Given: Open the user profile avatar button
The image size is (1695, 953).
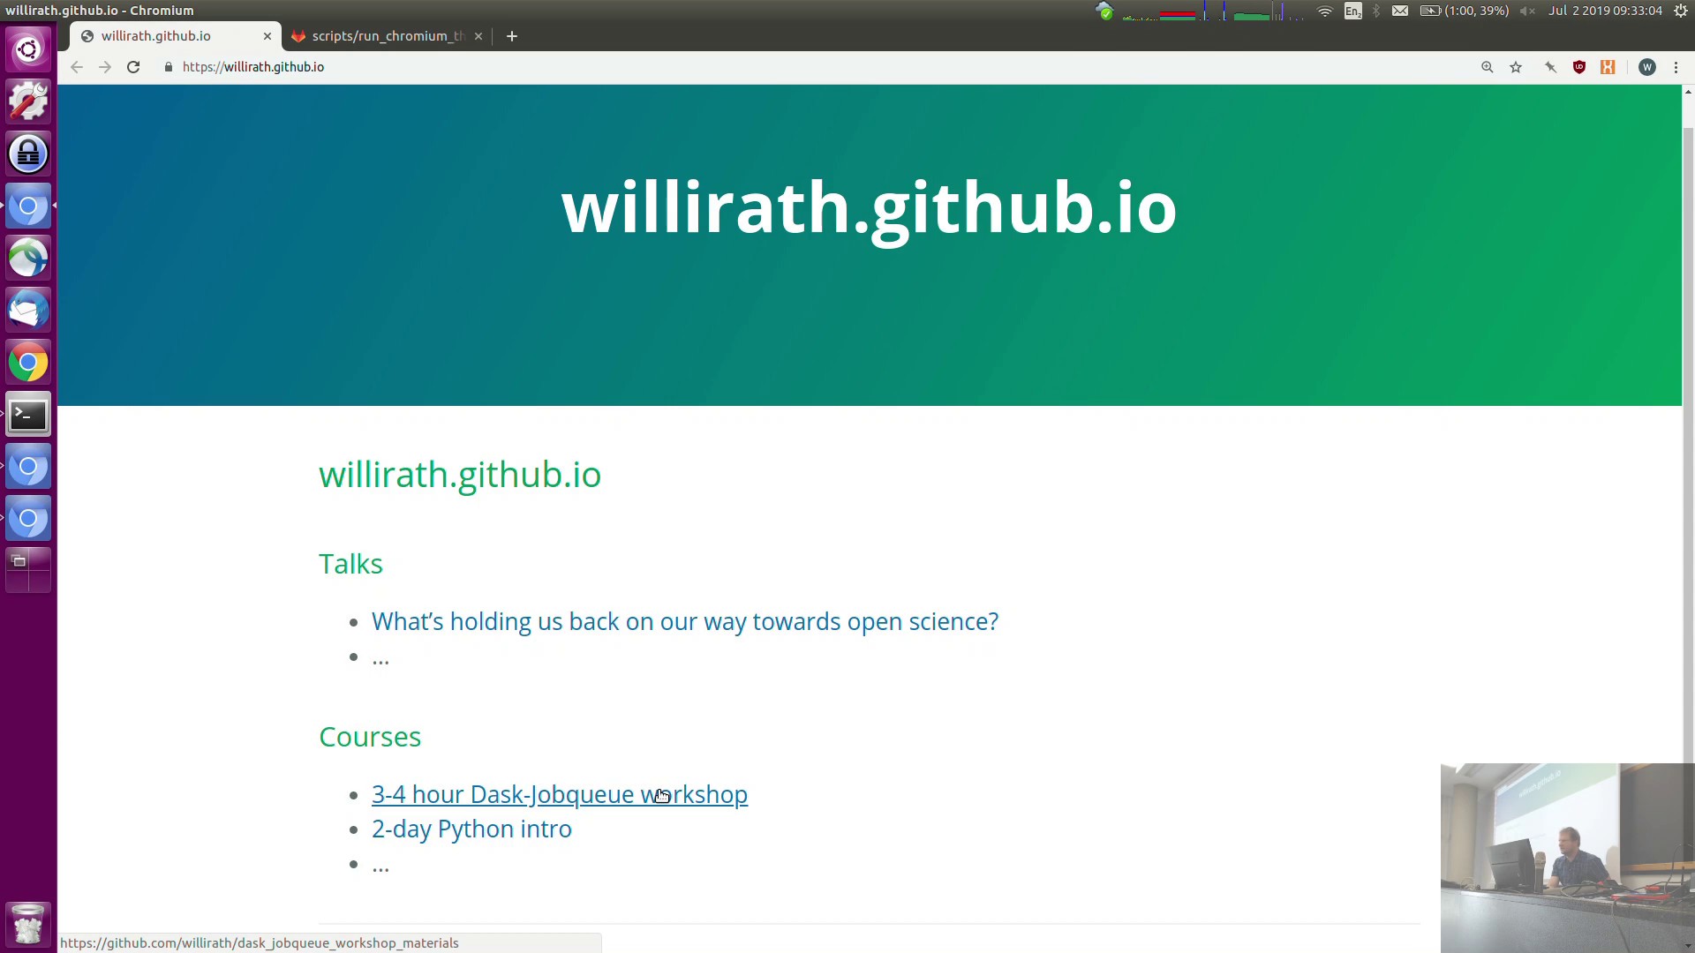Looking at the screenshot, I should coord(1646,67).
